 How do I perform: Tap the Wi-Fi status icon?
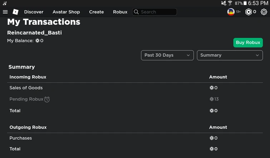tap(230, 3)
